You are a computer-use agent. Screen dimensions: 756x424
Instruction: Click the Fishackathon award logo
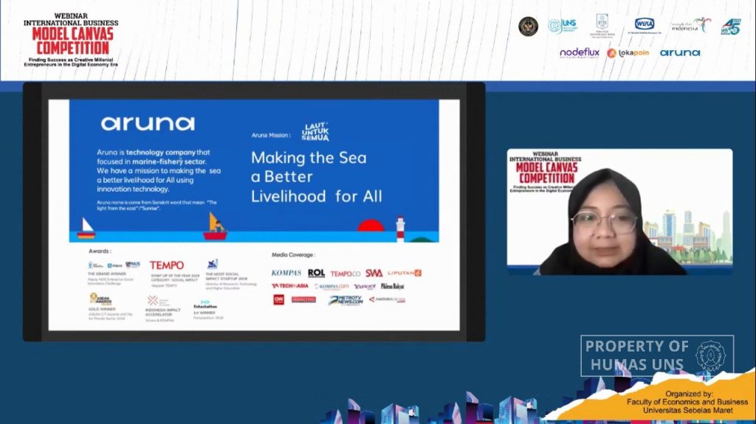click(205, 305)
